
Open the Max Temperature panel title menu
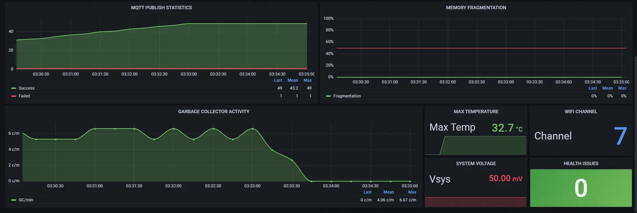click(476, 111)
